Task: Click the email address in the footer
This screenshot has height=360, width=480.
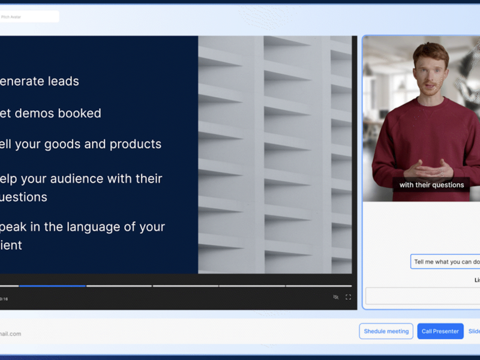Action: coord(11,334)
